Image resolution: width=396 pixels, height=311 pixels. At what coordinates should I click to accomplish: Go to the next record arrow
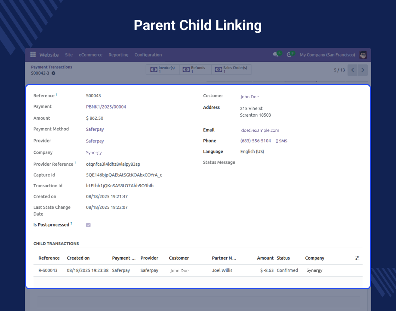click(363, 70)
